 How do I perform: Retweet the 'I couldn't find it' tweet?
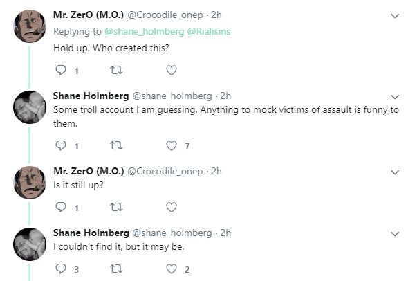[116, 269]
